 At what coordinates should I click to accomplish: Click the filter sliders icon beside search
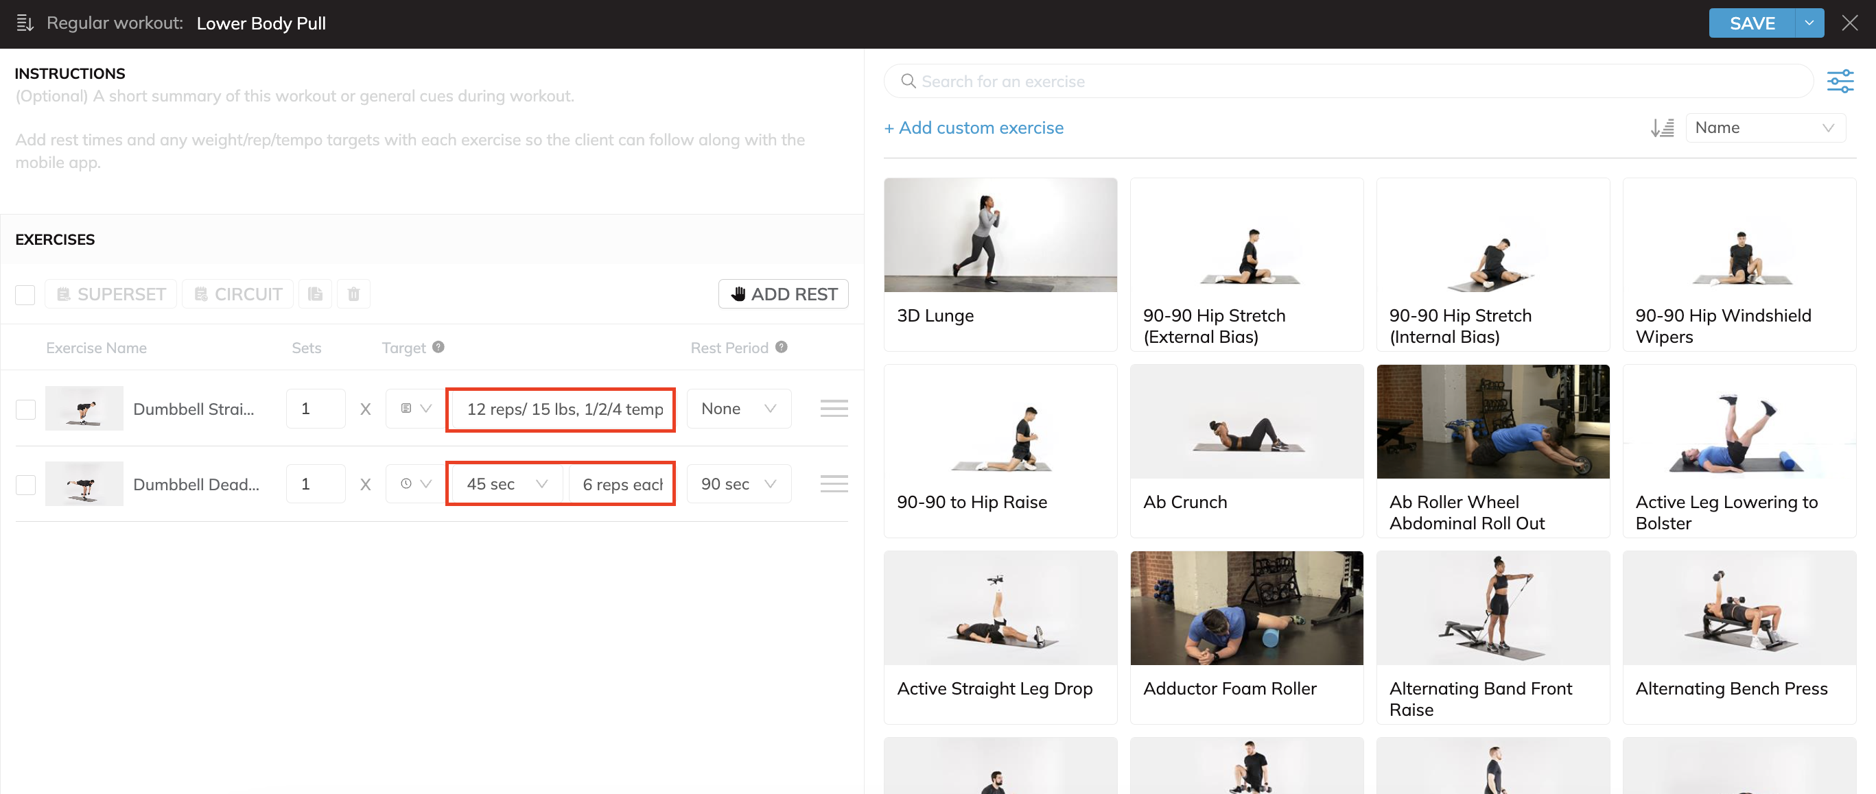(1840, 82)
